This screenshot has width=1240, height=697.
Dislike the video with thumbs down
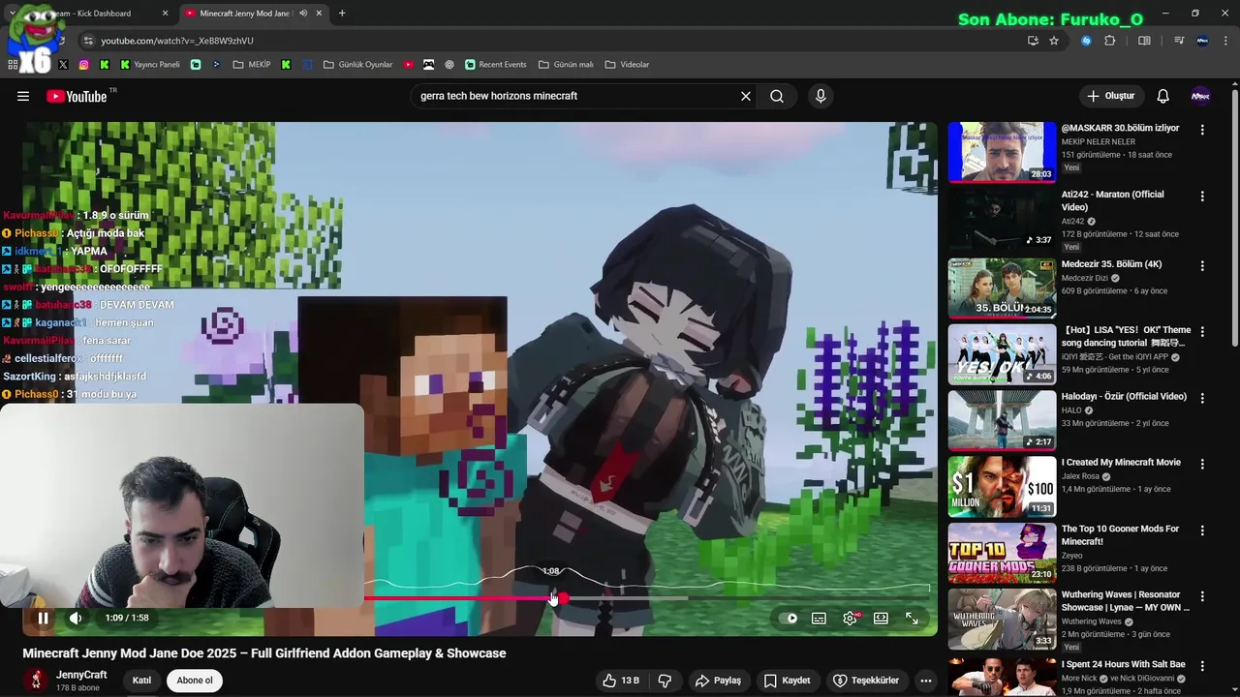point(665,681)
